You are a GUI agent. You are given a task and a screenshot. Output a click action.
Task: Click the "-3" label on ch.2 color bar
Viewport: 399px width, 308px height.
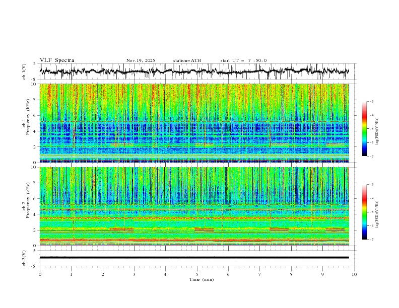371,185
